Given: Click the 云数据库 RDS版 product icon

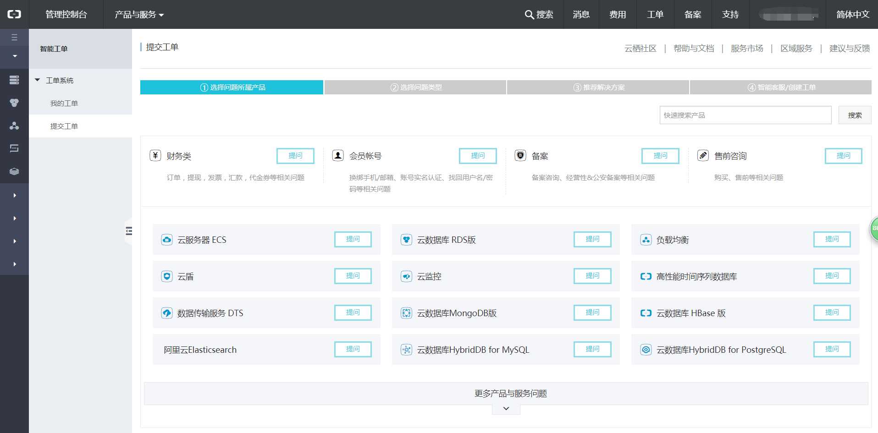Looking at the screenshot, I should coord(406,240).
